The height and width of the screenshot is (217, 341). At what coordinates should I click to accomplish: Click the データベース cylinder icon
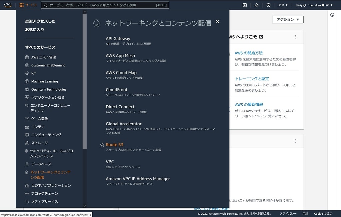point(27,164)
